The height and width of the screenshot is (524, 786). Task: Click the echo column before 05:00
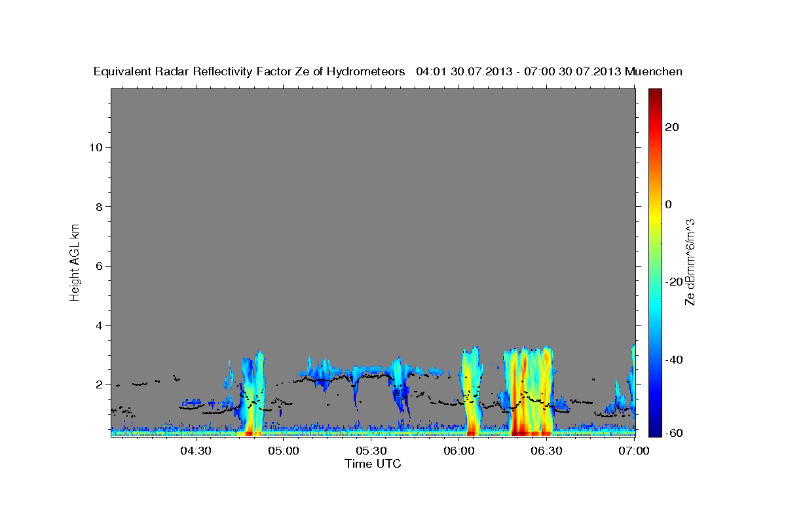point(253,393)
